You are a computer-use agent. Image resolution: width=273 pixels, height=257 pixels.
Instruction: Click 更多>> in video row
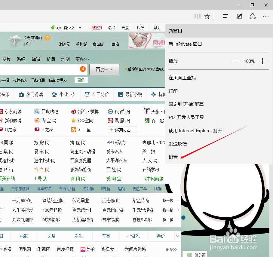(x=171, y=249)
